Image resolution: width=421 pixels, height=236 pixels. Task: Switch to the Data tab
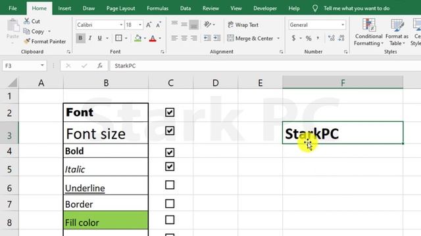[186, 9]
